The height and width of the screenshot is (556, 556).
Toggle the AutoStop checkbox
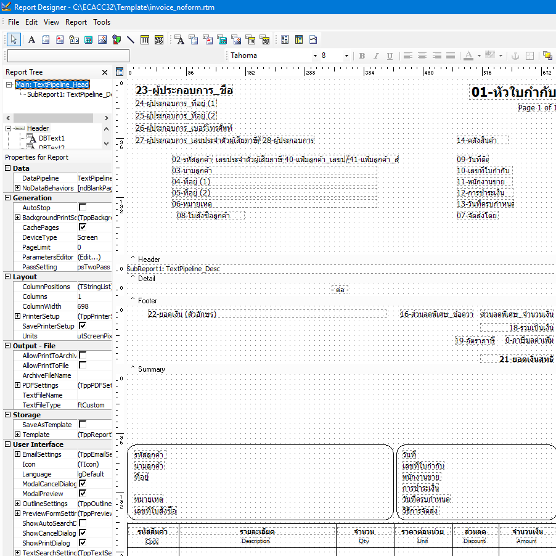click(82, 208)
